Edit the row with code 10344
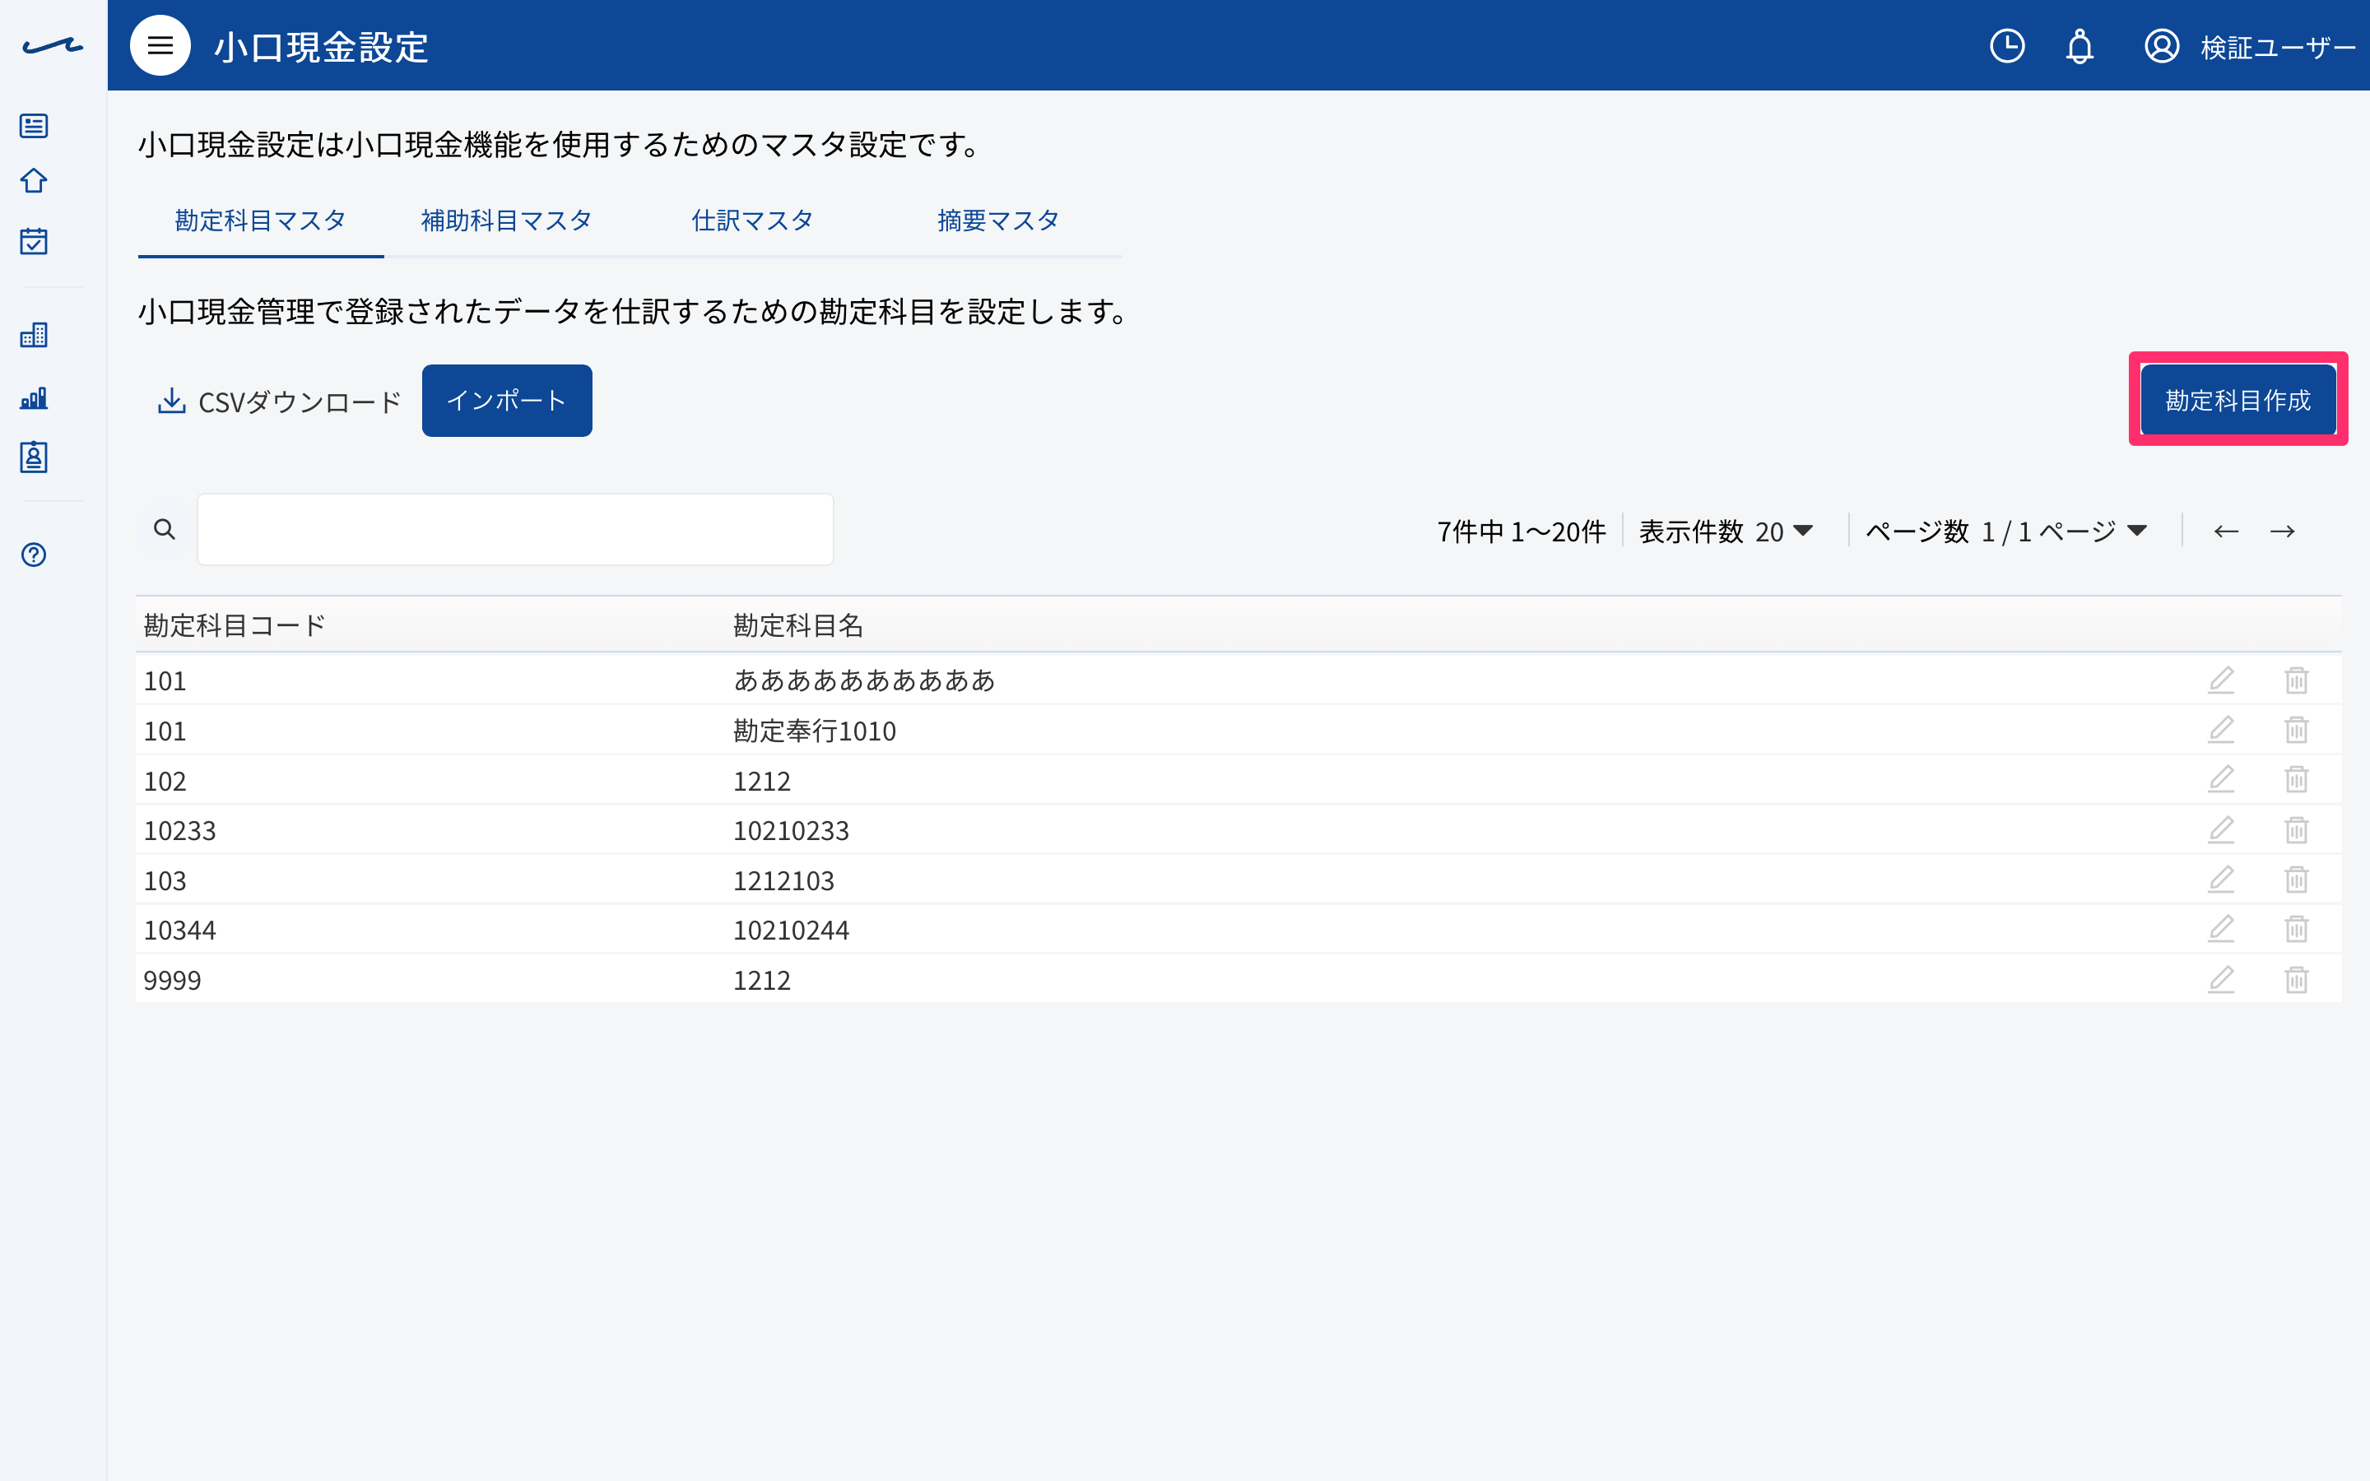 click(x=2221, y=929)
